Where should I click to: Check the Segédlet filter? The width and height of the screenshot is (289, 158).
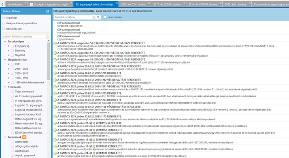point(12,55)
